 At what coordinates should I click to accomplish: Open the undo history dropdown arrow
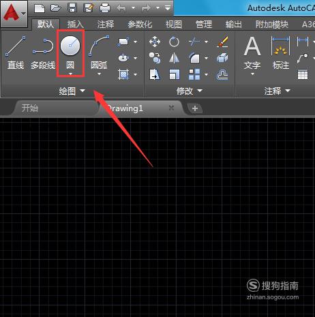click(133, 8)
